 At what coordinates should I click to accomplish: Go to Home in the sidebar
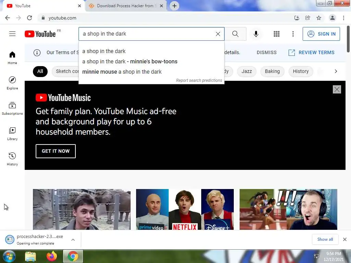12,58
